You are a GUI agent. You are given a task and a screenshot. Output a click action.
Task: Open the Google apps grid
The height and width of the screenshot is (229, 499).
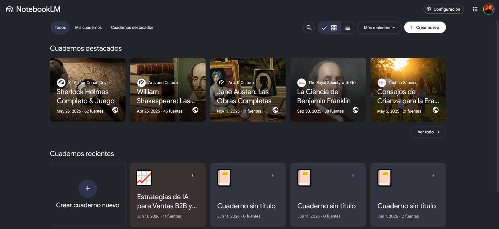pos(475,9)
